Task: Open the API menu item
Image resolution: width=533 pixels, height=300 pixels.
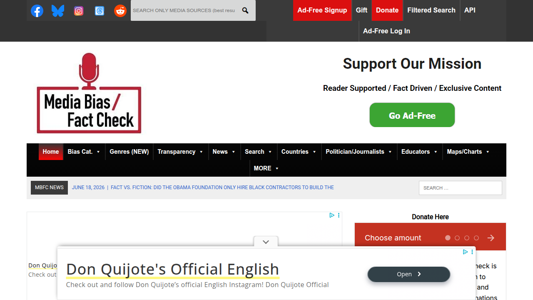Action: click(x=470, y=10)
